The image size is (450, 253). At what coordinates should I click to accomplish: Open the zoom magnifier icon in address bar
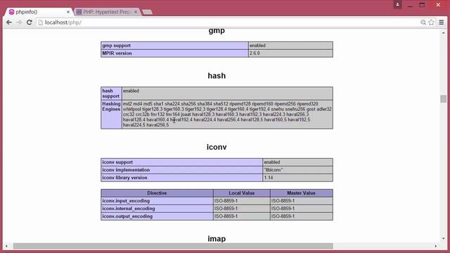(x=423, y=22)
